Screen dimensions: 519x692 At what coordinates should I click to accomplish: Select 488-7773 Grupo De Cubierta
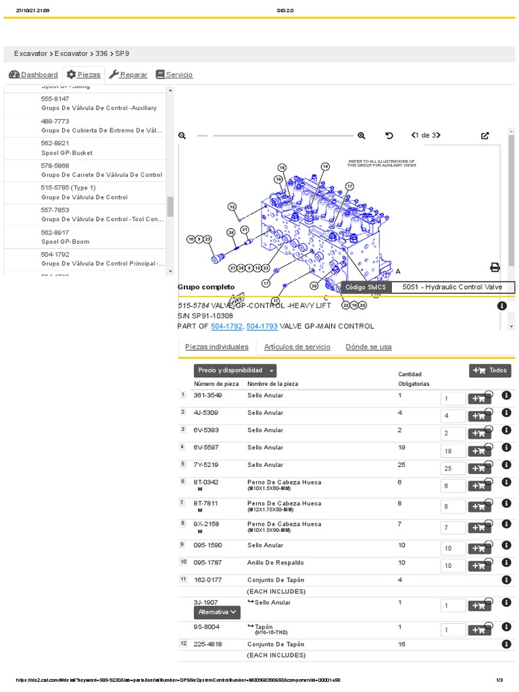[x=84, y=126]
